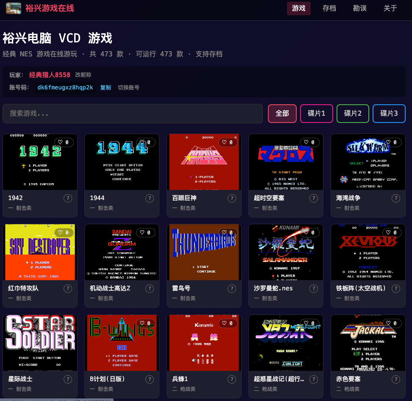Viewport: 412px width, 401px height.
Task: Like 超惑星战记 with heart button
Action: (309, 323)
